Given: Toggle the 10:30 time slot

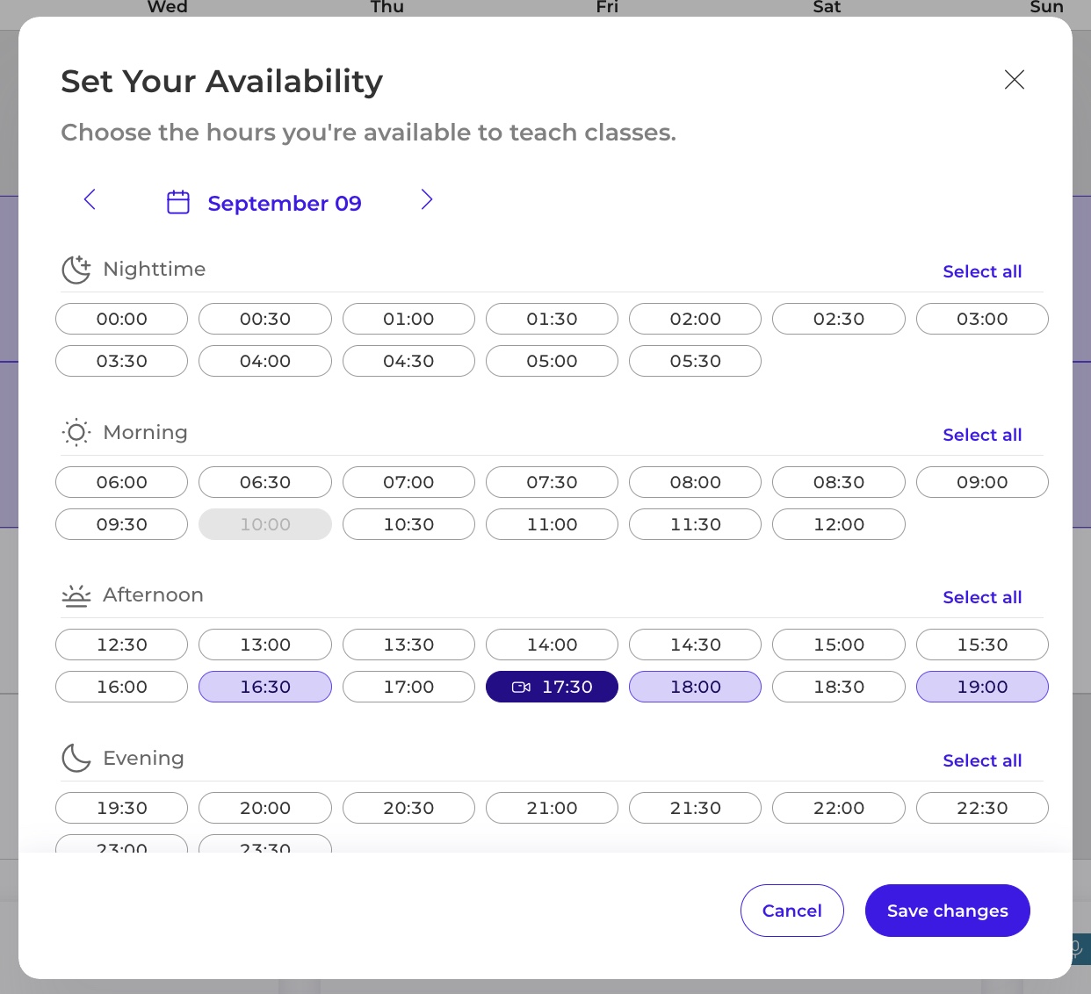Looking at the screenshot, I should (408, 524).
